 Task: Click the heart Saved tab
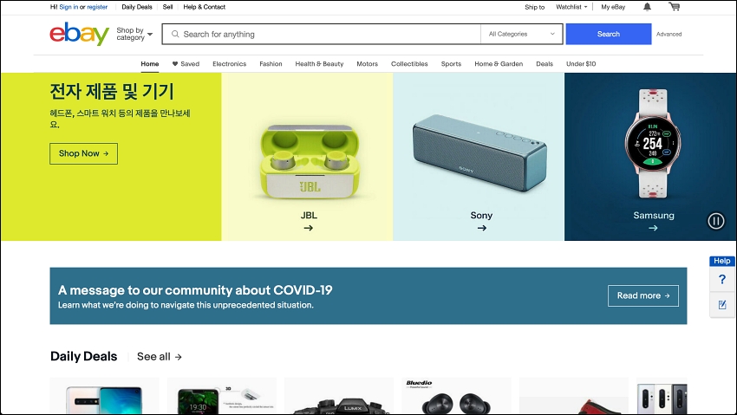pyautogui.click(x=186, y=64)
